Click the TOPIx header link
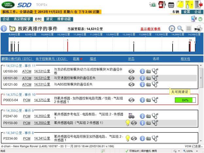Viewport: 204px width, 153px height. [42, 5]
